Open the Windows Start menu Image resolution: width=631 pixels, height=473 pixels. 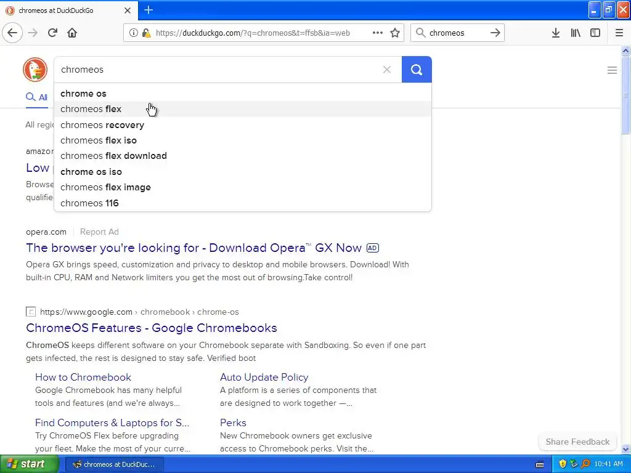point(30,464)
